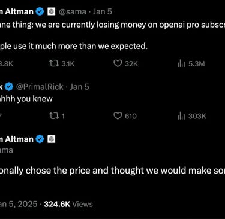Click OpenAI affiliation badge on bottom tweet
Image resolution: width=225 pixels, height=219 pixels.
51,139
